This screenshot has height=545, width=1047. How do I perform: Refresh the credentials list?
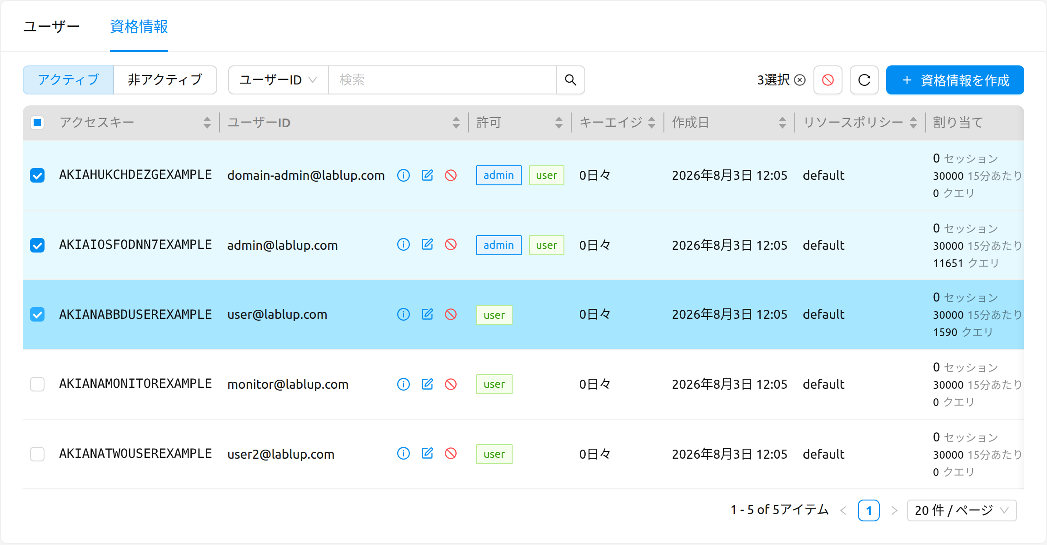[864, 80]
